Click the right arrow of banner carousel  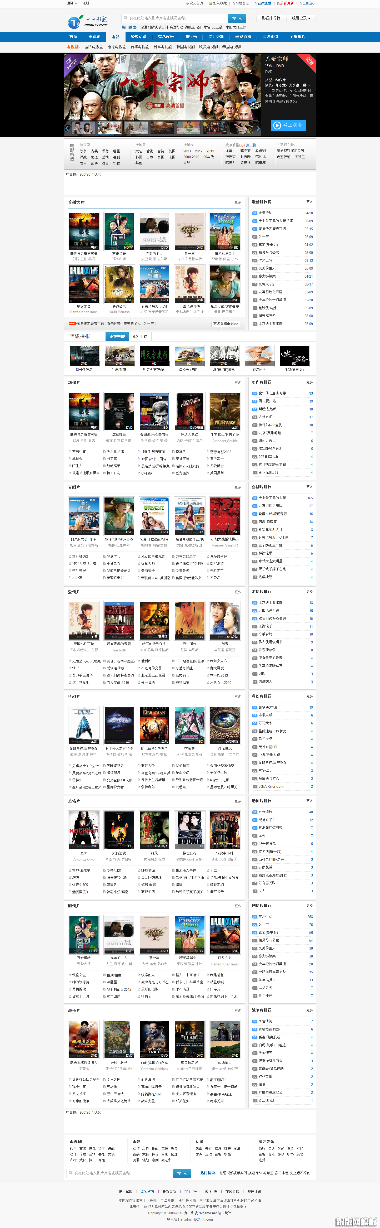click(258, 128)
